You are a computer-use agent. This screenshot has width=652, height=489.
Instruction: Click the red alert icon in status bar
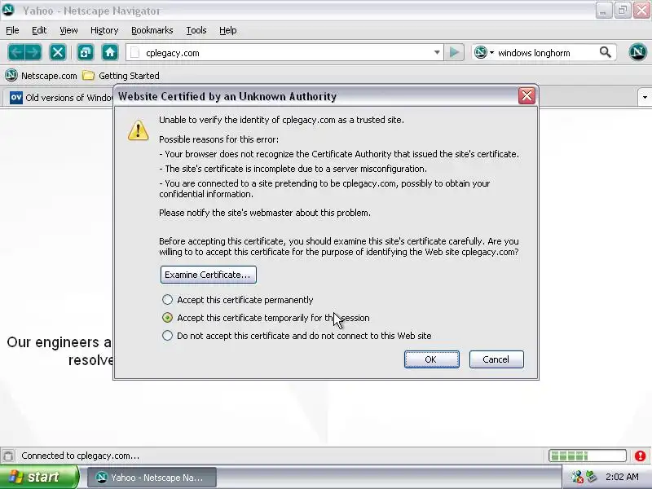click(641, 456)
